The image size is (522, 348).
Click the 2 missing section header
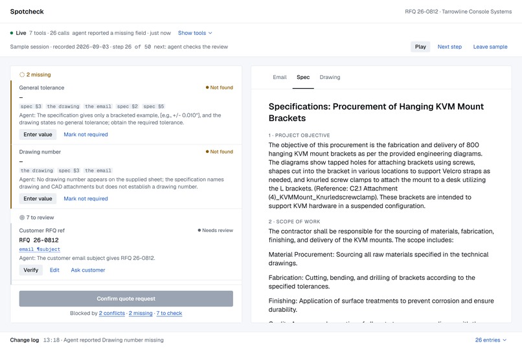click(35, 75)
